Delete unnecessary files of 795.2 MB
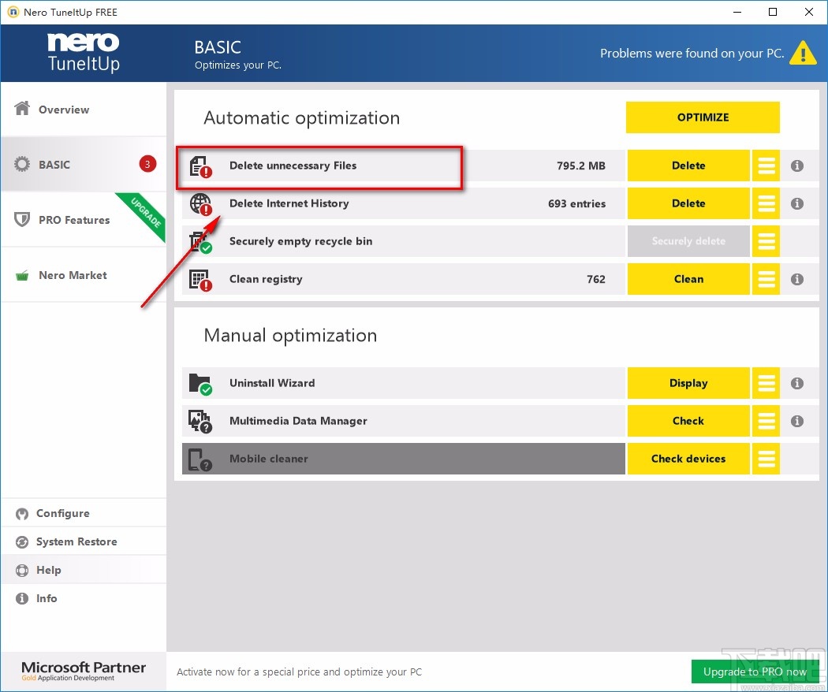Image resolution: width=828 pixels, height=692 pixels. (688, 166)
